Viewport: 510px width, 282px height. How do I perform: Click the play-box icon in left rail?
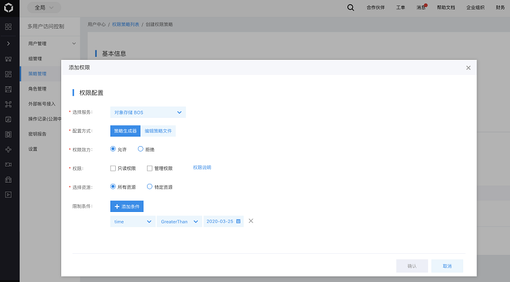click(x=8, y=195)
